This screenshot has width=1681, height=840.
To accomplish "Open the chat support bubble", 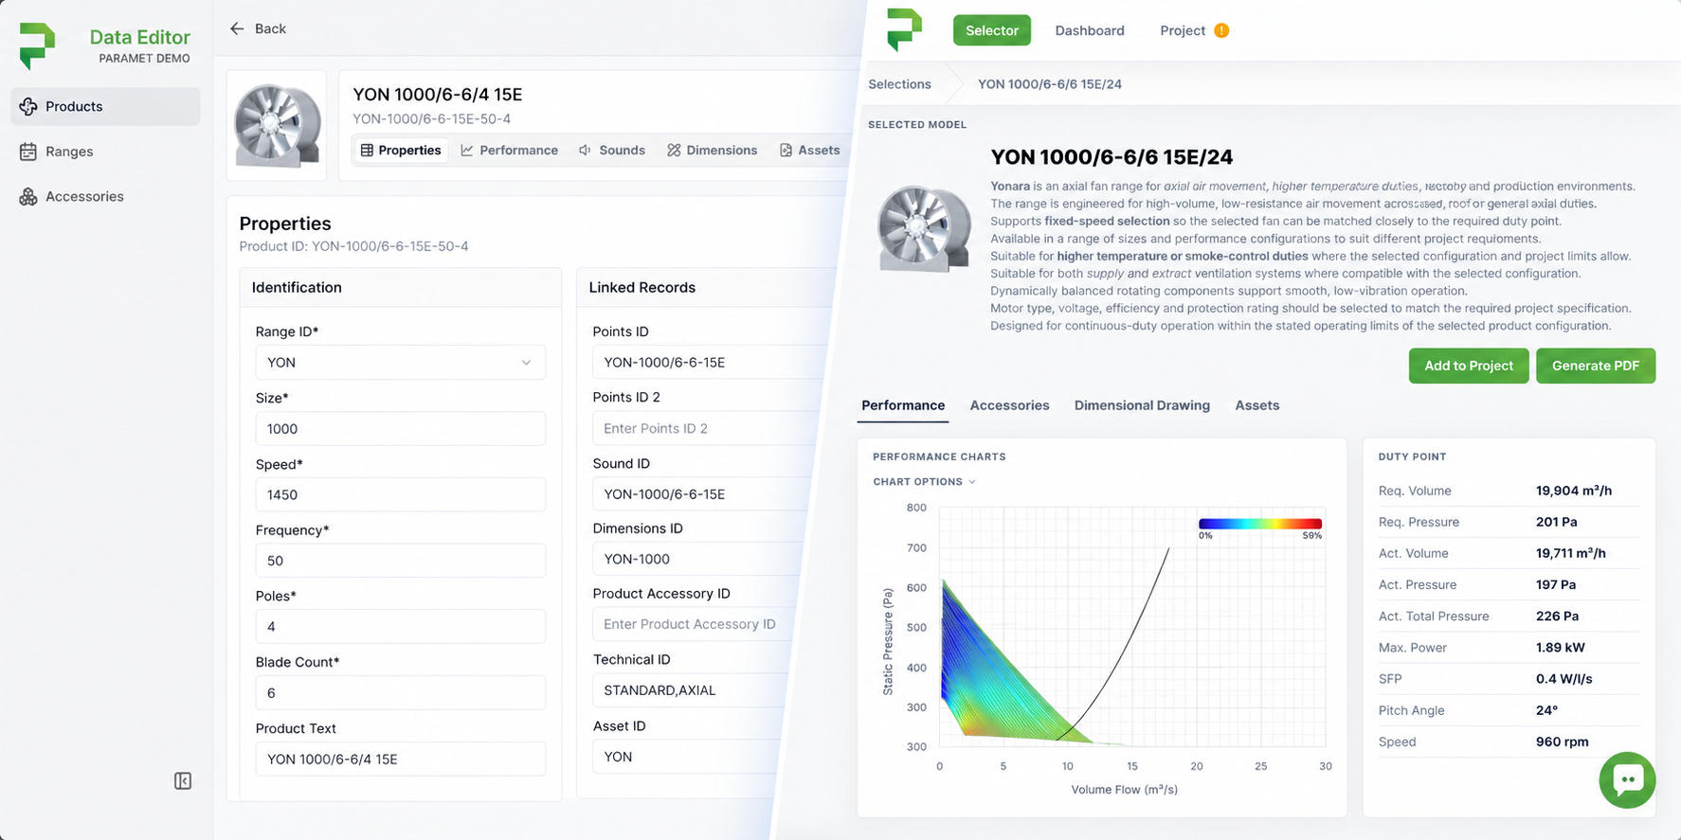I will pos(1627,779).
